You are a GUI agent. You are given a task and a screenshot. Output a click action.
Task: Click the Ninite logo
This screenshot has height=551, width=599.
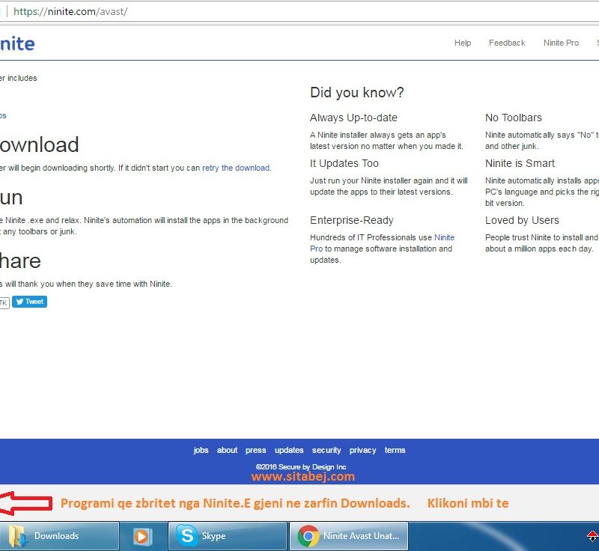point(17,43)
